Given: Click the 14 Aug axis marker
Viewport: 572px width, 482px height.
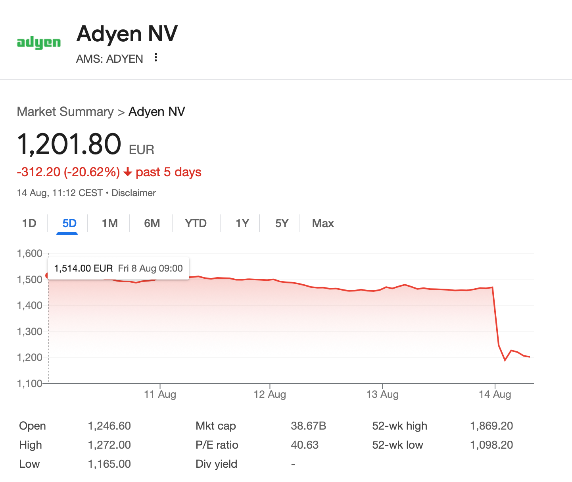Looking at the screenshot, I should pos(495,394).
